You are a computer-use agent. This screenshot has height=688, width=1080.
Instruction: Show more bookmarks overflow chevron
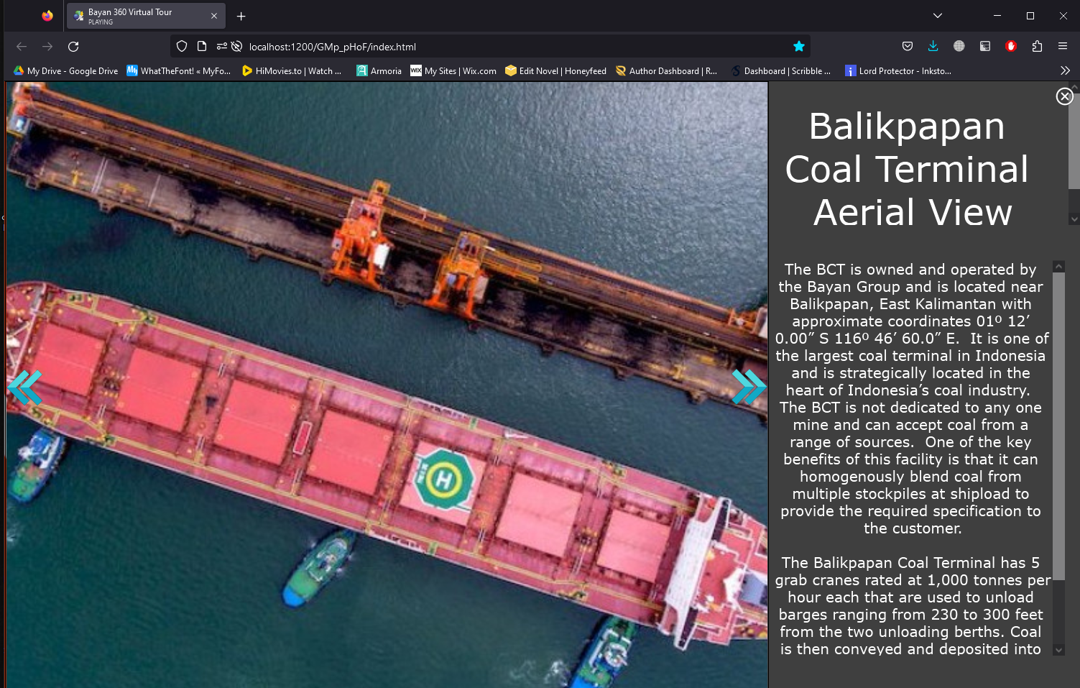pos(1065,70)
